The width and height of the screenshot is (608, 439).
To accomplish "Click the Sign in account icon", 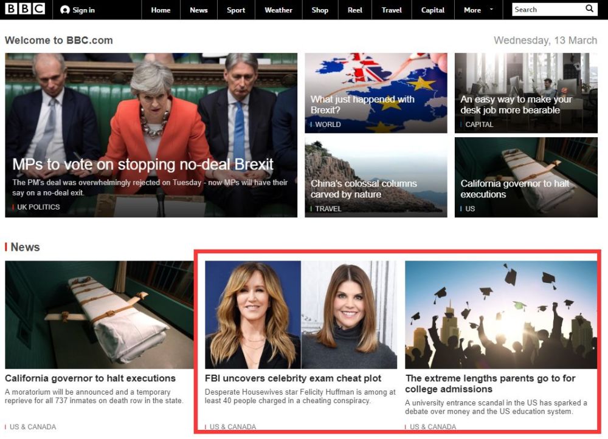I will tap(65, 10).
